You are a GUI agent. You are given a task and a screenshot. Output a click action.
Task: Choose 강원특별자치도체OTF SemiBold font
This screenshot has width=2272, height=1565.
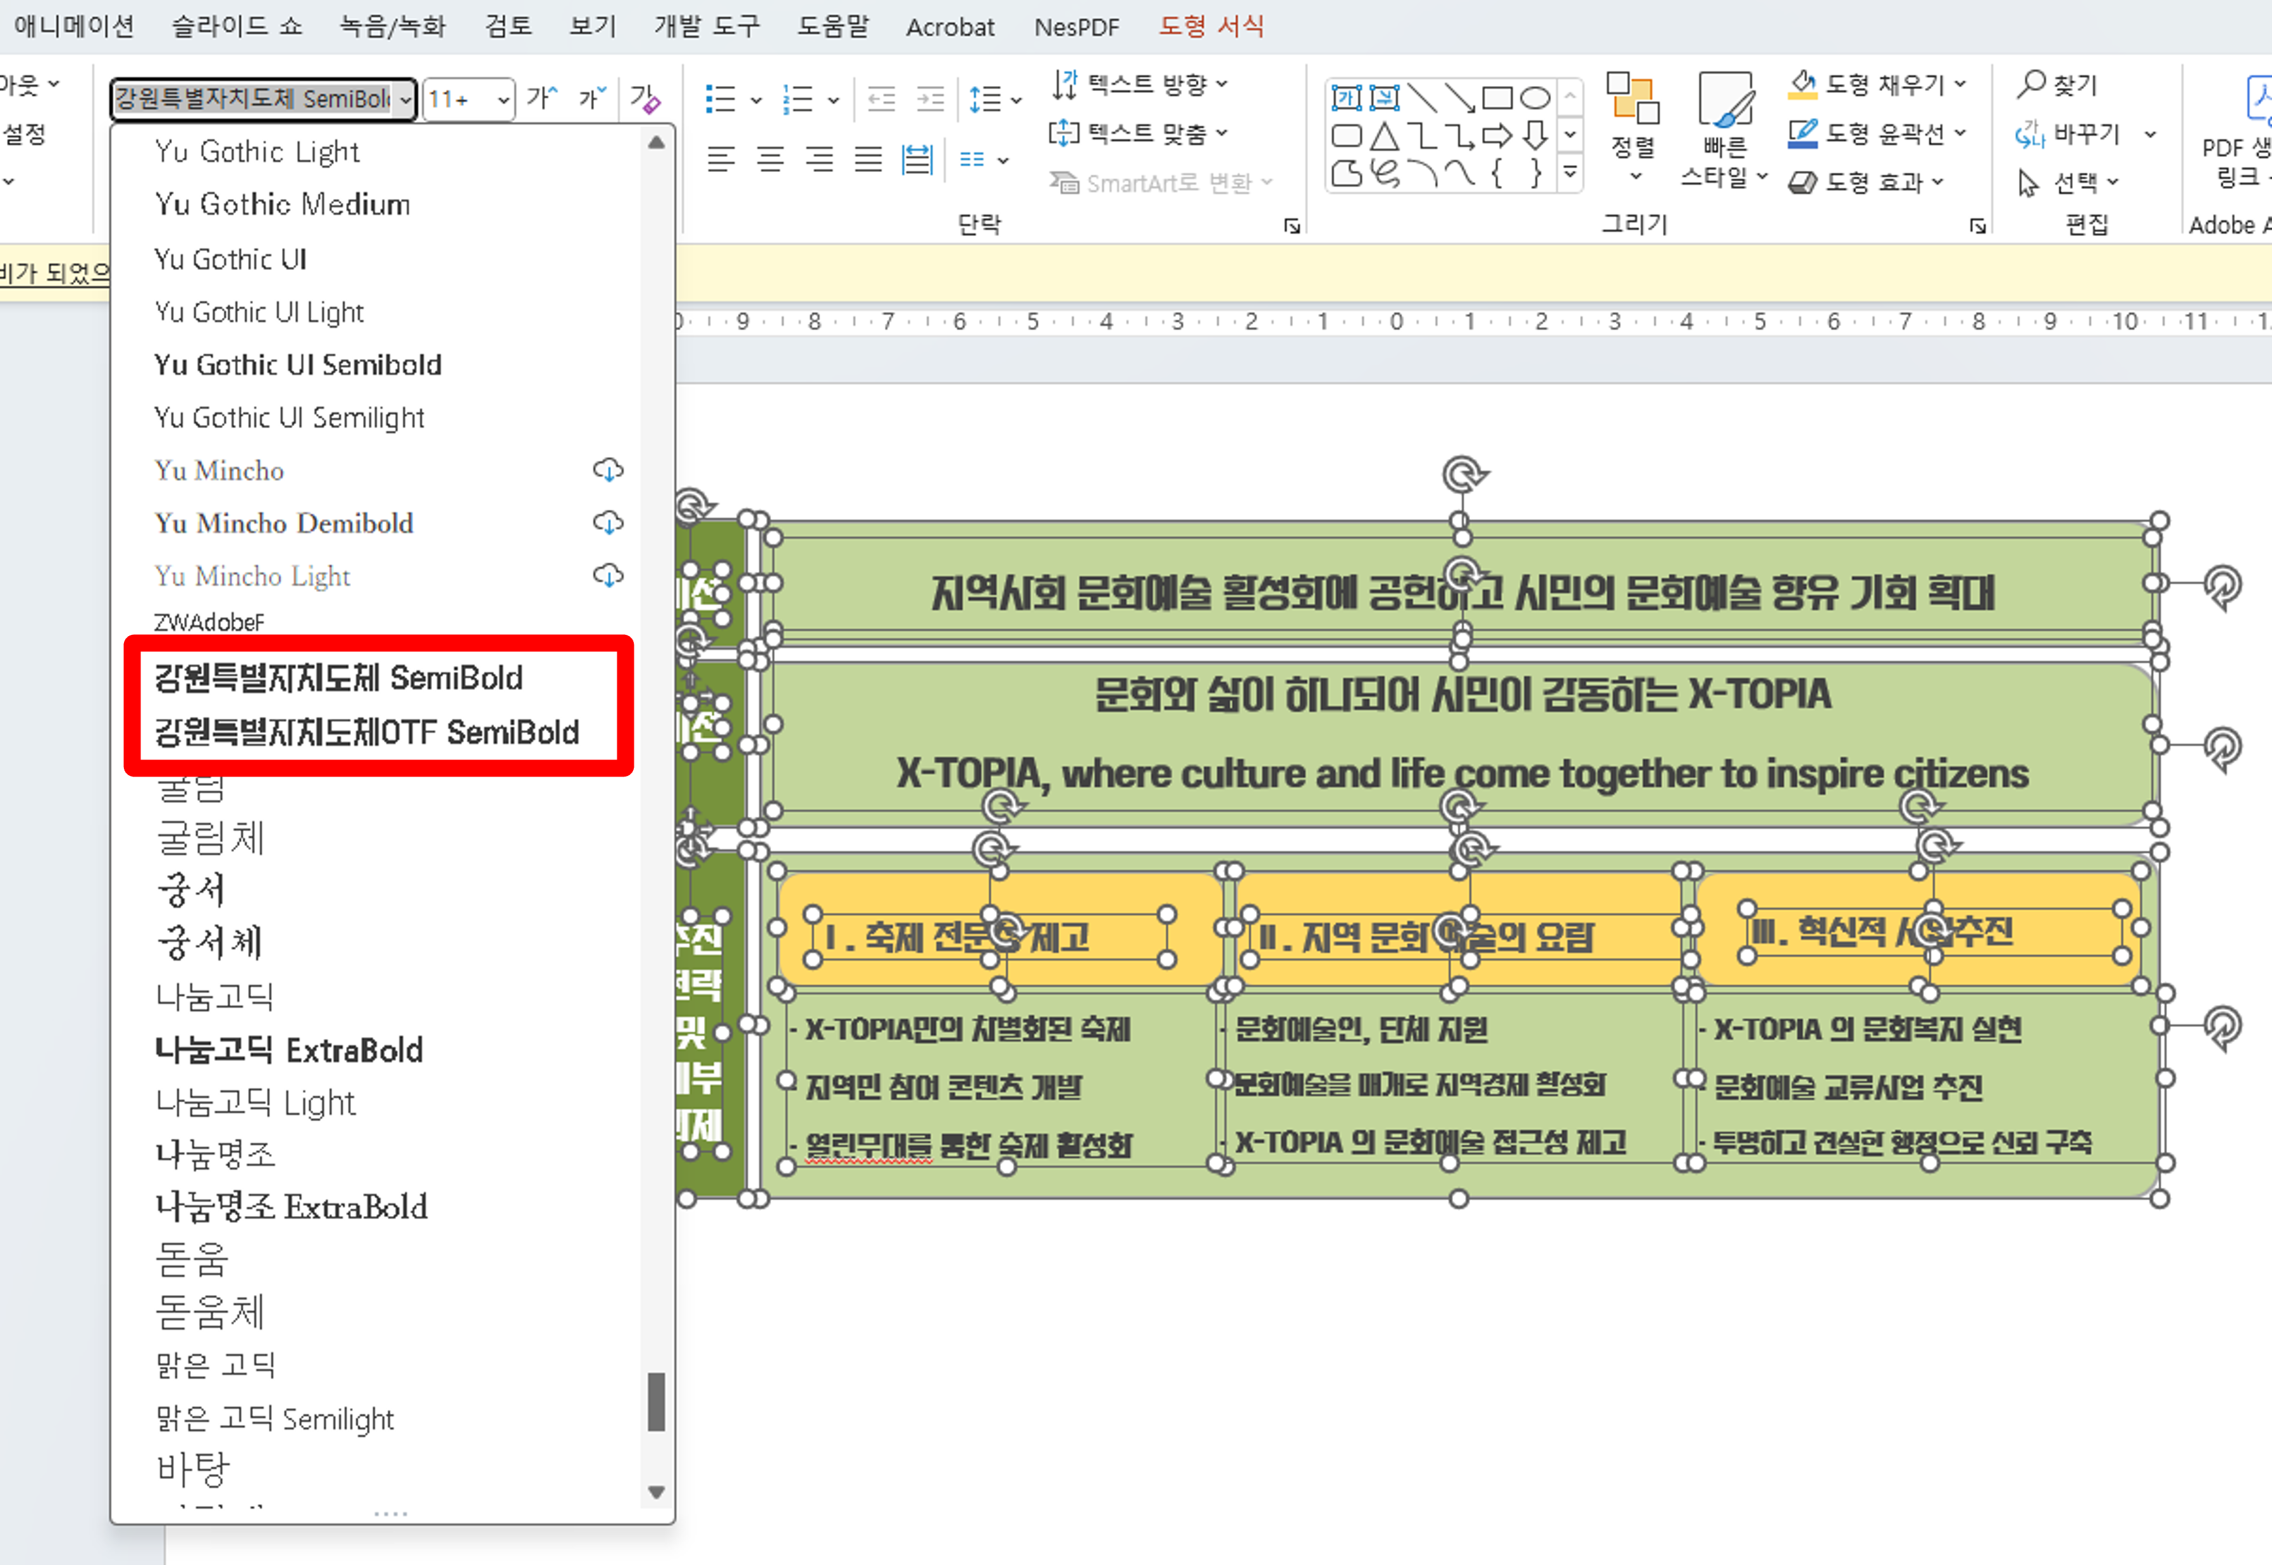[367, 732]
